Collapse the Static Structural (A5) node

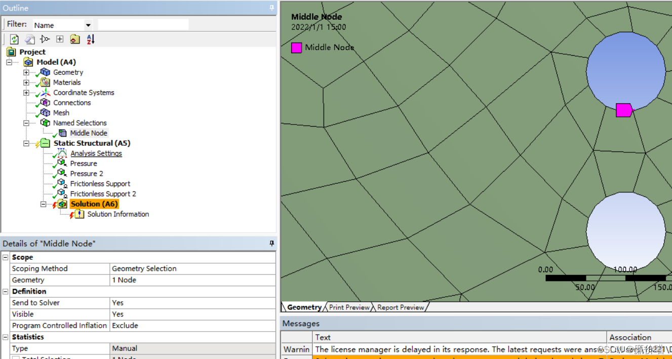[26, 143]
